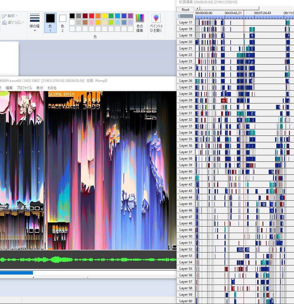Open the その他 menu in AviUtl
Screen dimensions: 294x304
pyautogui.click(x=52, y=88)
